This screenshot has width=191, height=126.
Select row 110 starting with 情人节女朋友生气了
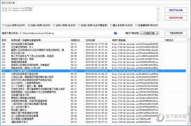point(93,56)
